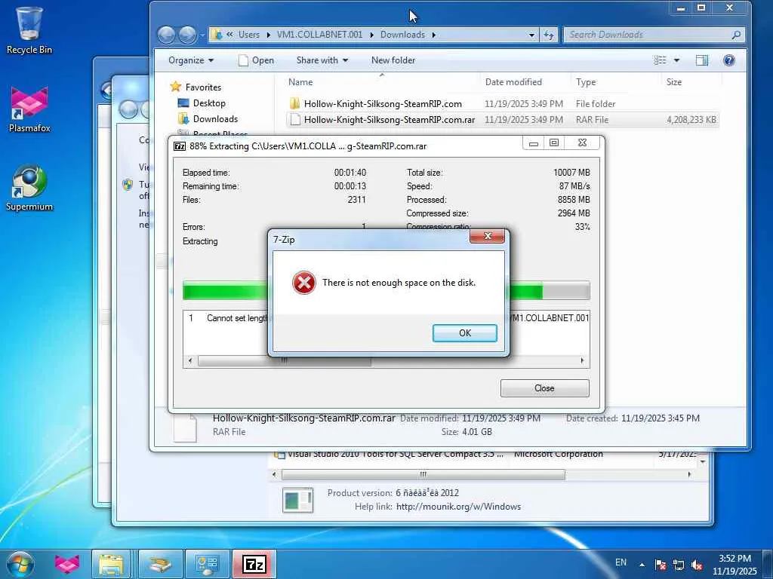
Task: Click the muted volume tray icon
Action: (x=697, y=565)
